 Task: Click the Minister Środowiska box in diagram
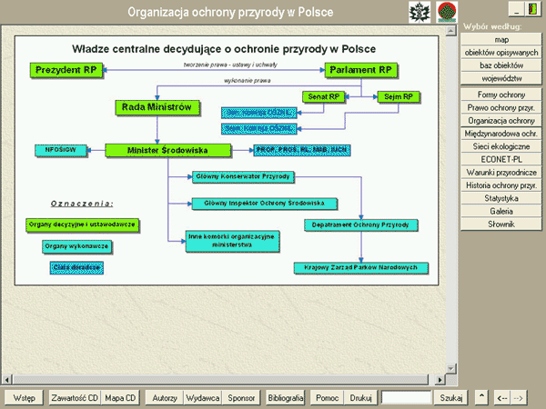[156, 149]
